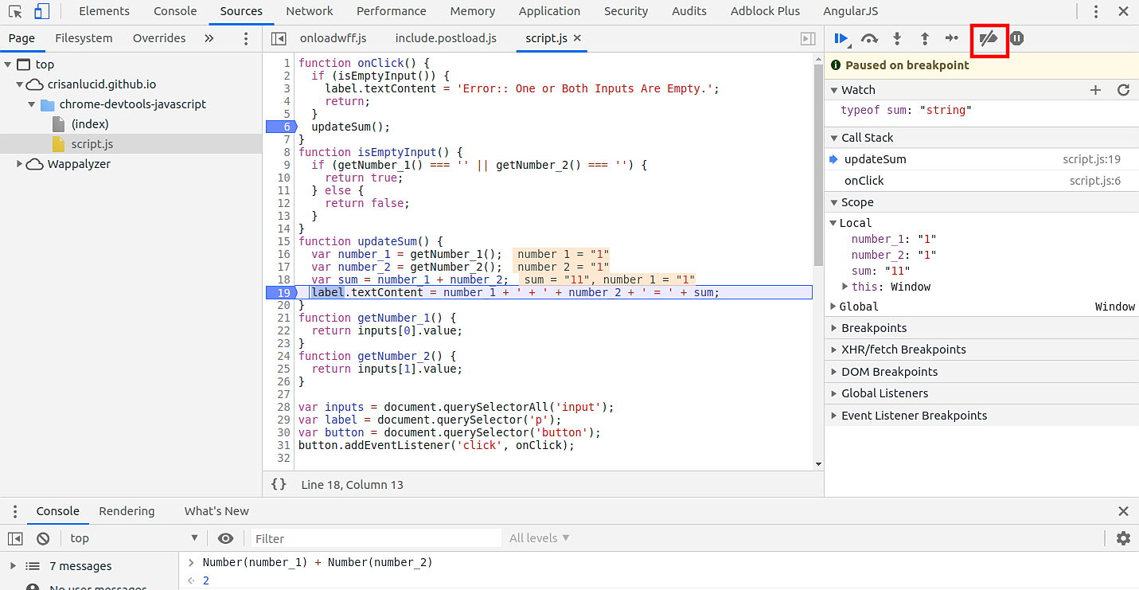Toggle device toolbar emulation
1139x590 pixels.
coord(41,11)
